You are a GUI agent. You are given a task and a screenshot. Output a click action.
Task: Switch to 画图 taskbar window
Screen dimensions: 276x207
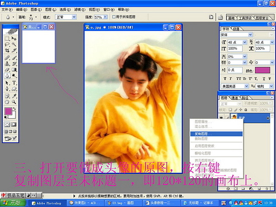pyautogui.click(x=124, y=203)
